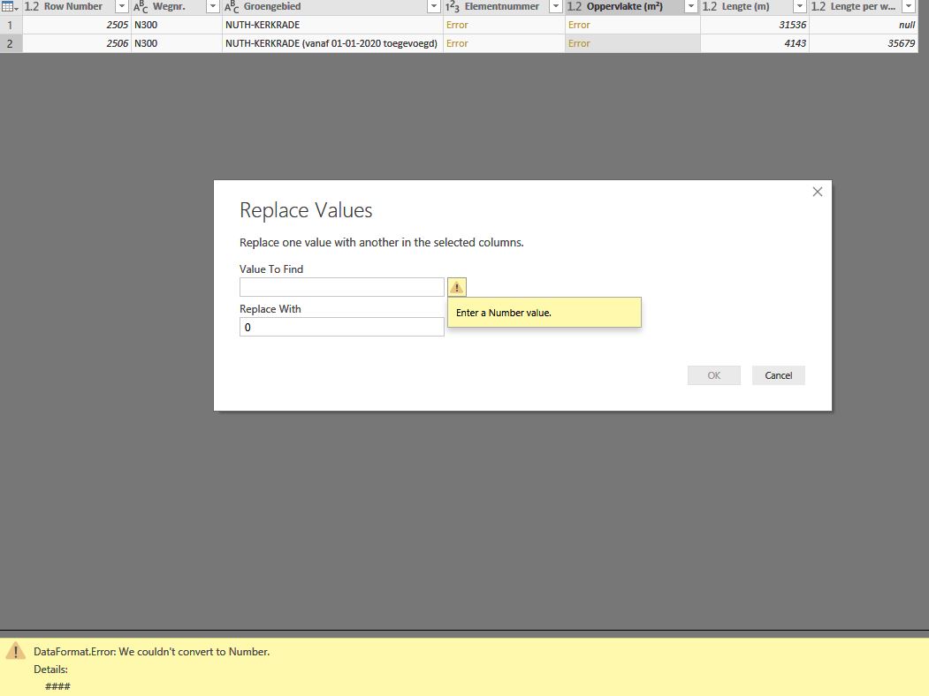Viewport: 929px width, 696px height.
Task: Open the Wegnr. column filter dropdown
Action: [x=213, y=6]
